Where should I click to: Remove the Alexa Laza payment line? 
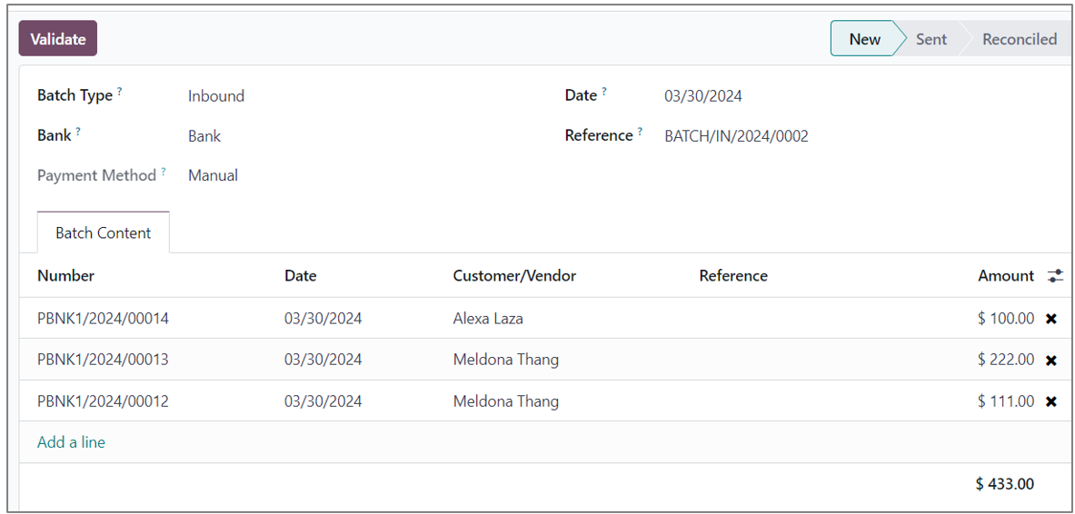1051,319
